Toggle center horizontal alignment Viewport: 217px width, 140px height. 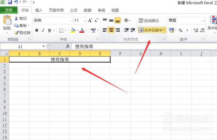coord(111,30)
